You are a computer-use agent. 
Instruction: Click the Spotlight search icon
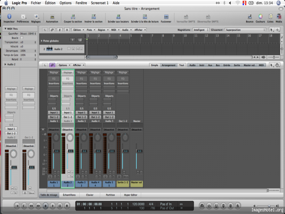(279, 3)
